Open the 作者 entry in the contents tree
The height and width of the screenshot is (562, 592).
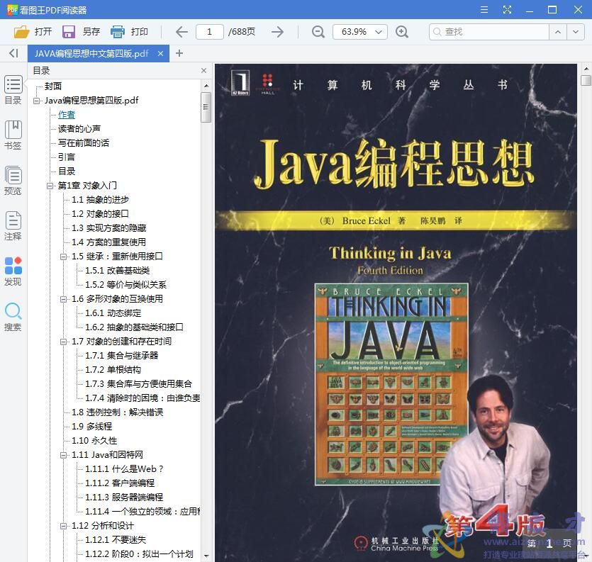66,114
